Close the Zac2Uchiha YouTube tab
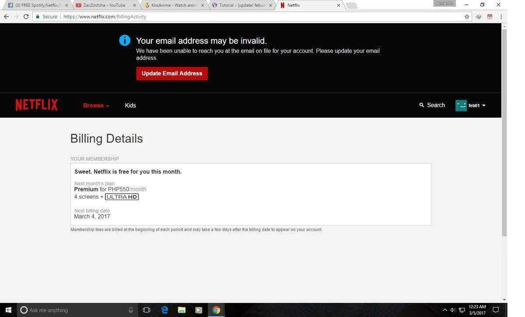The image size is (525, 317). [134, 5]
